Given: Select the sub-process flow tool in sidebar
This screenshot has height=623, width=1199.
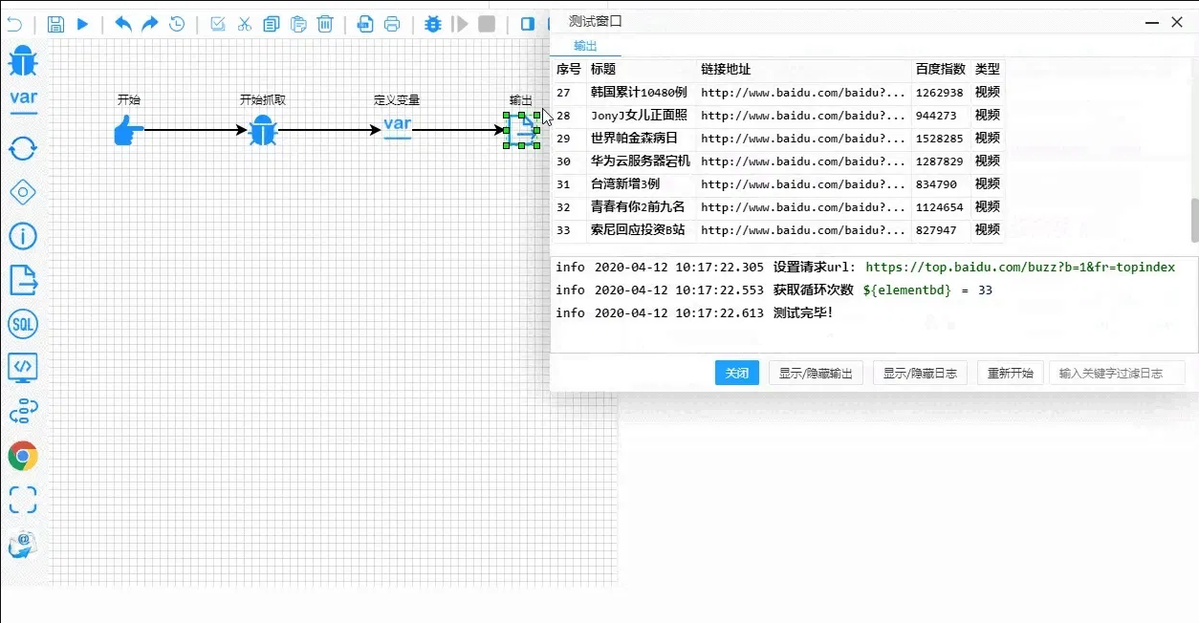Looking at the screenshot, I should pyautogui.click(x=23, y=412).
